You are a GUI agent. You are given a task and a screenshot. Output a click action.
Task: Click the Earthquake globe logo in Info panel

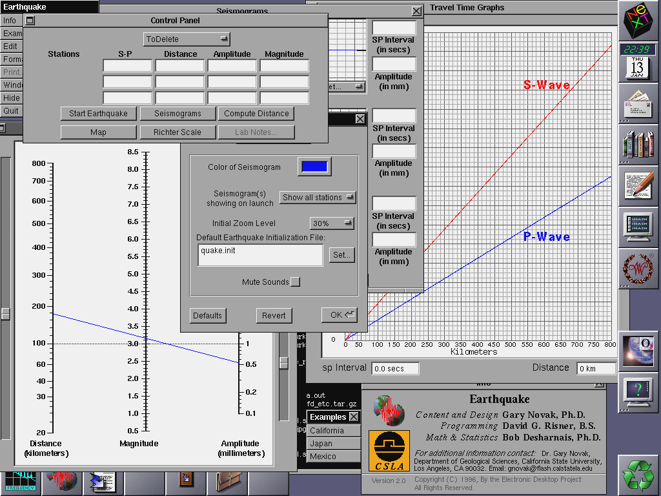389,410
